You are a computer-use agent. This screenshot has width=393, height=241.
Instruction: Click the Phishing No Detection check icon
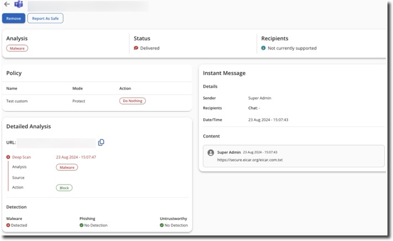pyautogui.click(x=82, y=226)
